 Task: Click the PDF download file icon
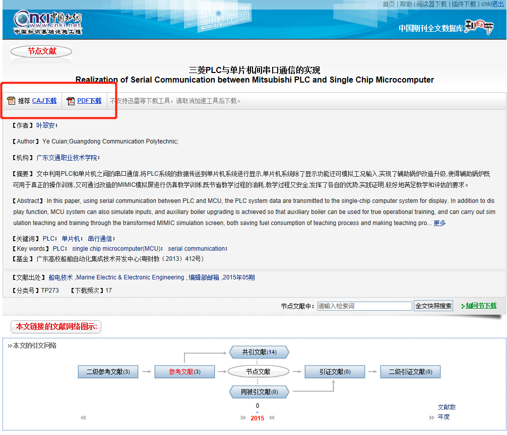coord(70,101)
